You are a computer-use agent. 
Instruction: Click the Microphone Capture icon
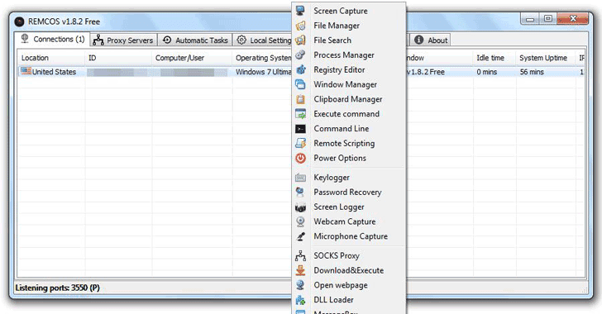click(300, 236)
